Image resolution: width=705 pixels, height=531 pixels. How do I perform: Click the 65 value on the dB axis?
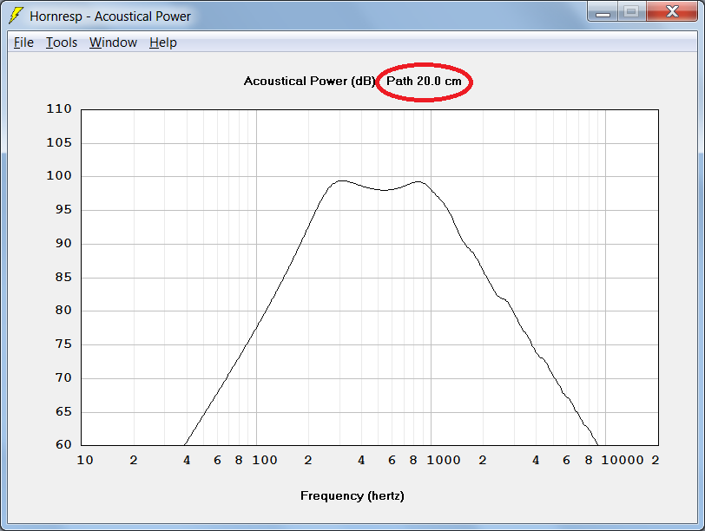click(x=63, y=411)
